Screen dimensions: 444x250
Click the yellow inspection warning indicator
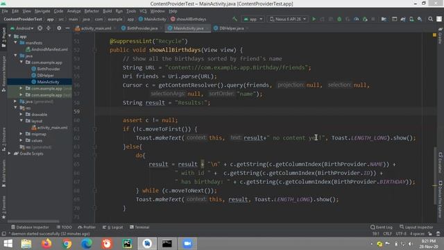(x=434, y=35)
